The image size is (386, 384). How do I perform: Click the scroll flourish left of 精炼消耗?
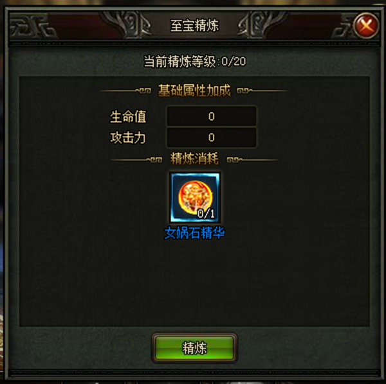coord(136,160)
